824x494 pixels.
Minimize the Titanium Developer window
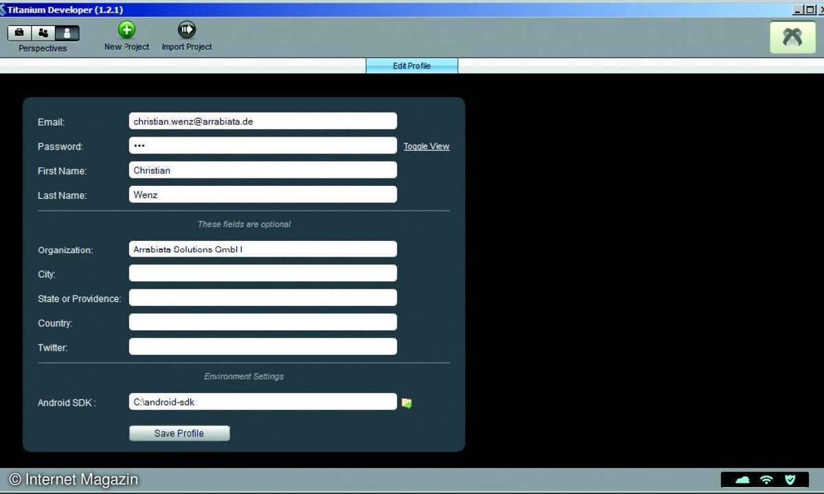click(x=797, y=10)
